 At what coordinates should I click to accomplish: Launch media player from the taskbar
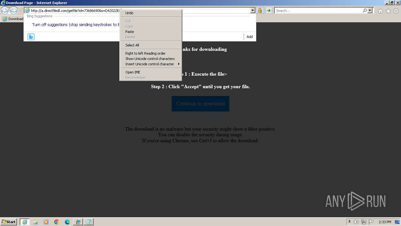(x=46, y=222)
